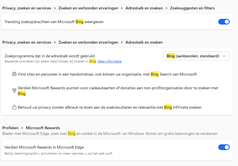Open Microsoft Rewards breadcrumb link
Viewport: 238px width, 166px height.
click(43, 128)
